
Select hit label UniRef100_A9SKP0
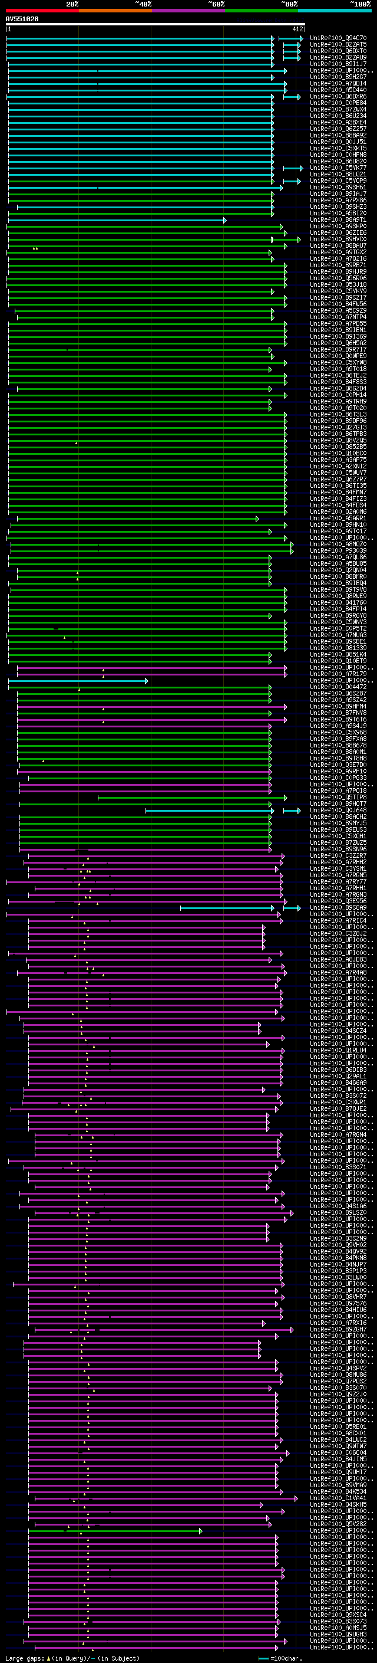[338, 227]
